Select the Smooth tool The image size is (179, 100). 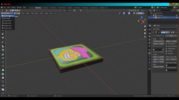(3, 78)
